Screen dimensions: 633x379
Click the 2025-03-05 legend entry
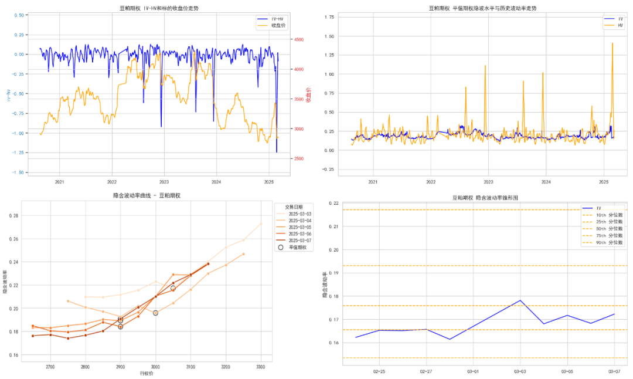[294, 228]
